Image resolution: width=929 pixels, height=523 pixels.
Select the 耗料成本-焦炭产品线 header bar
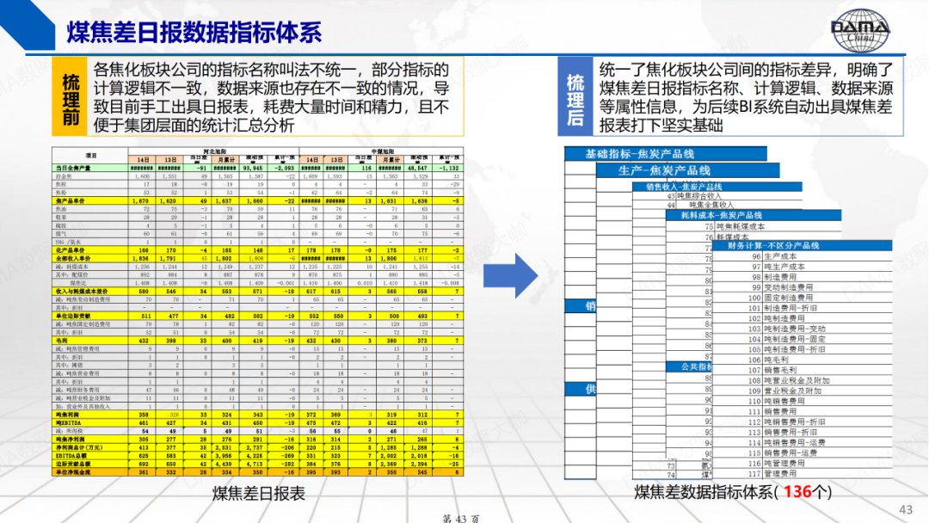coord(754,215)
